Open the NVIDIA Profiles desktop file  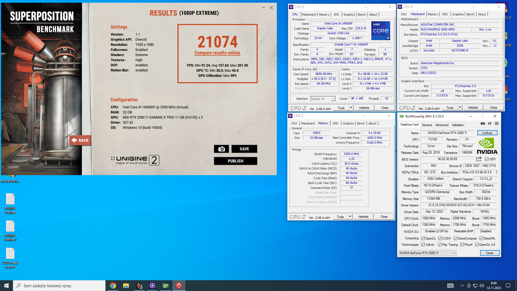(x=10, y=203)
